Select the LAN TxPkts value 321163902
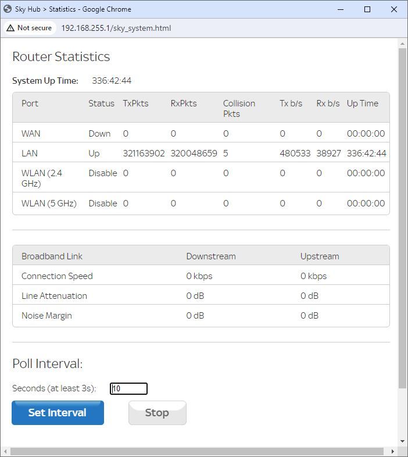The width and height of the screenshot is (408, 457). (x=144, y=153)
